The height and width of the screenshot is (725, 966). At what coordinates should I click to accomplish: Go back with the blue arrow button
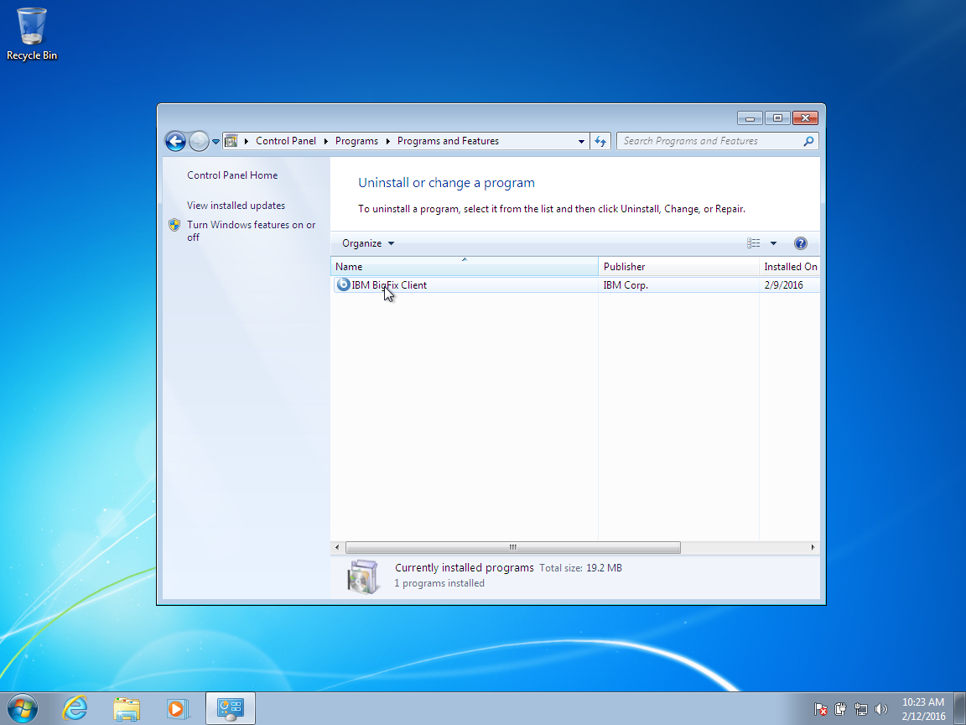[175, 141]
